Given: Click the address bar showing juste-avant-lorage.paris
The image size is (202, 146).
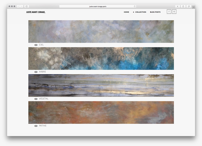Looking at the screenshot, I should (98, 7).
